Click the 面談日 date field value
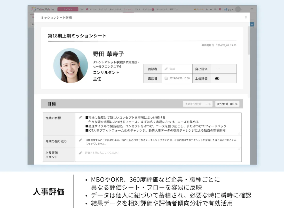284x210 pixels. (179, 78)
